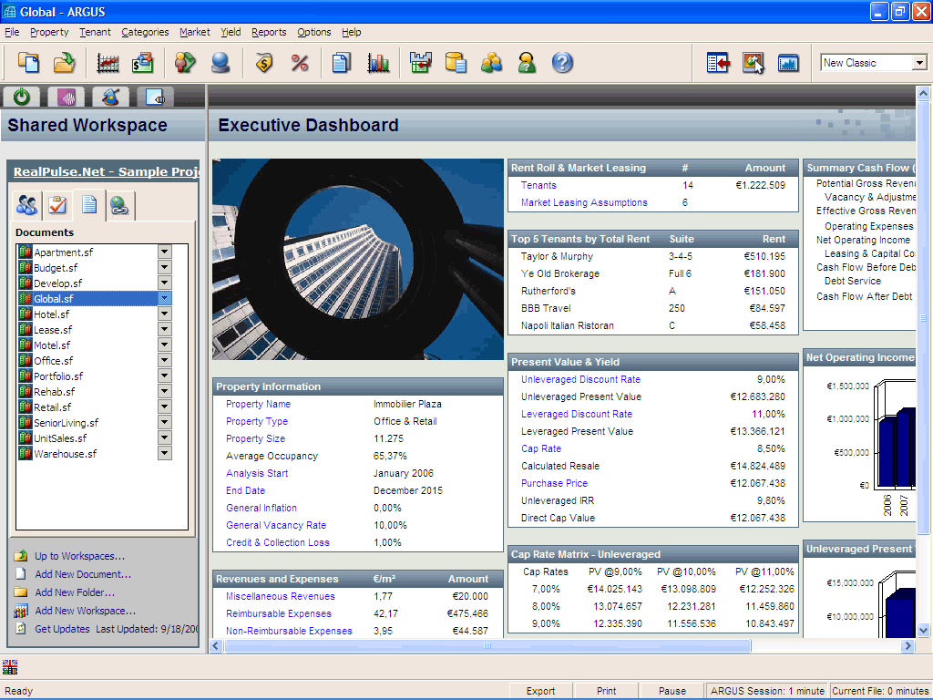Viewport: 933px width, 700px height.
Task: Click the Market Leasing Assumptions link
Action: [x=584, y=202]
